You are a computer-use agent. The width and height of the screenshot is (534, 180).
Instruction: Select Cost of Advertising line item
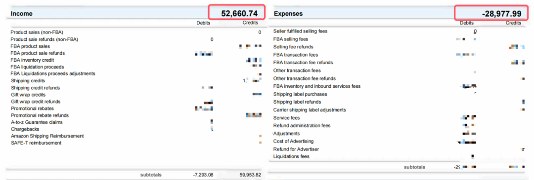(x=294, y=141)
